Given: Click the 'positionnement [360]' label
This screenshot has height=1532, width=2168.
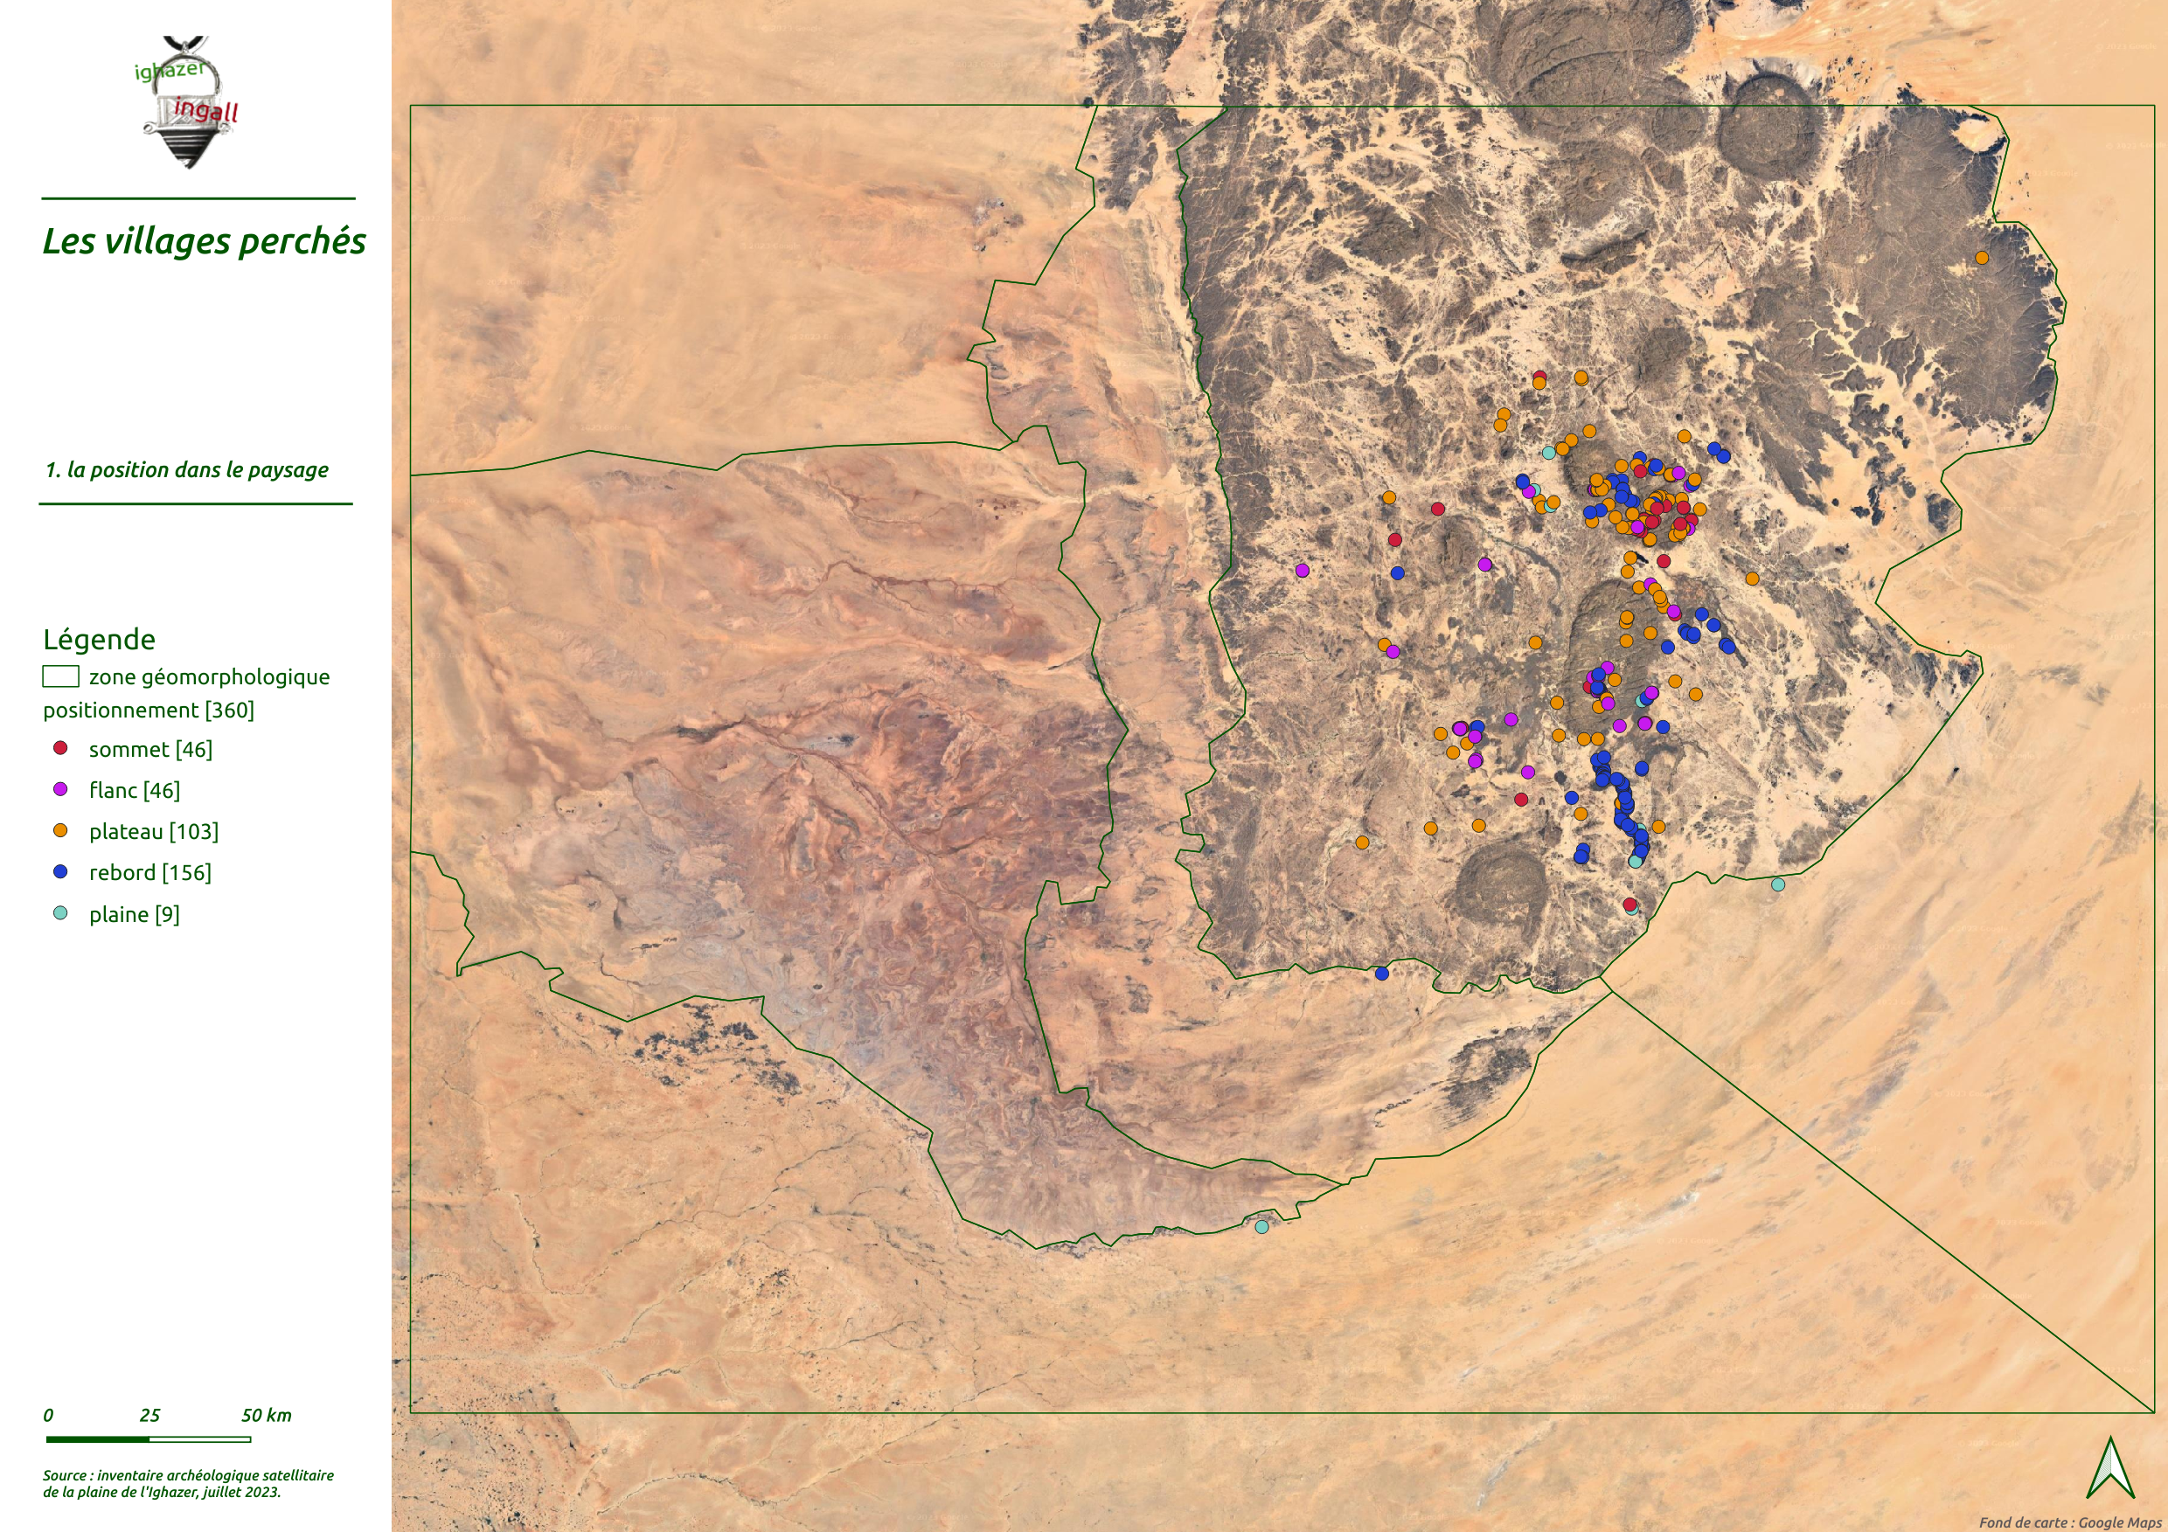Looking at the screenshot, I should click(149, 710).
